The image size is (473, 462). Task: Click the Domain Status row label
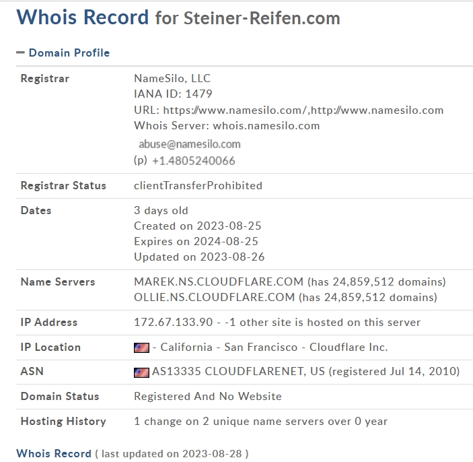[60, 396]
